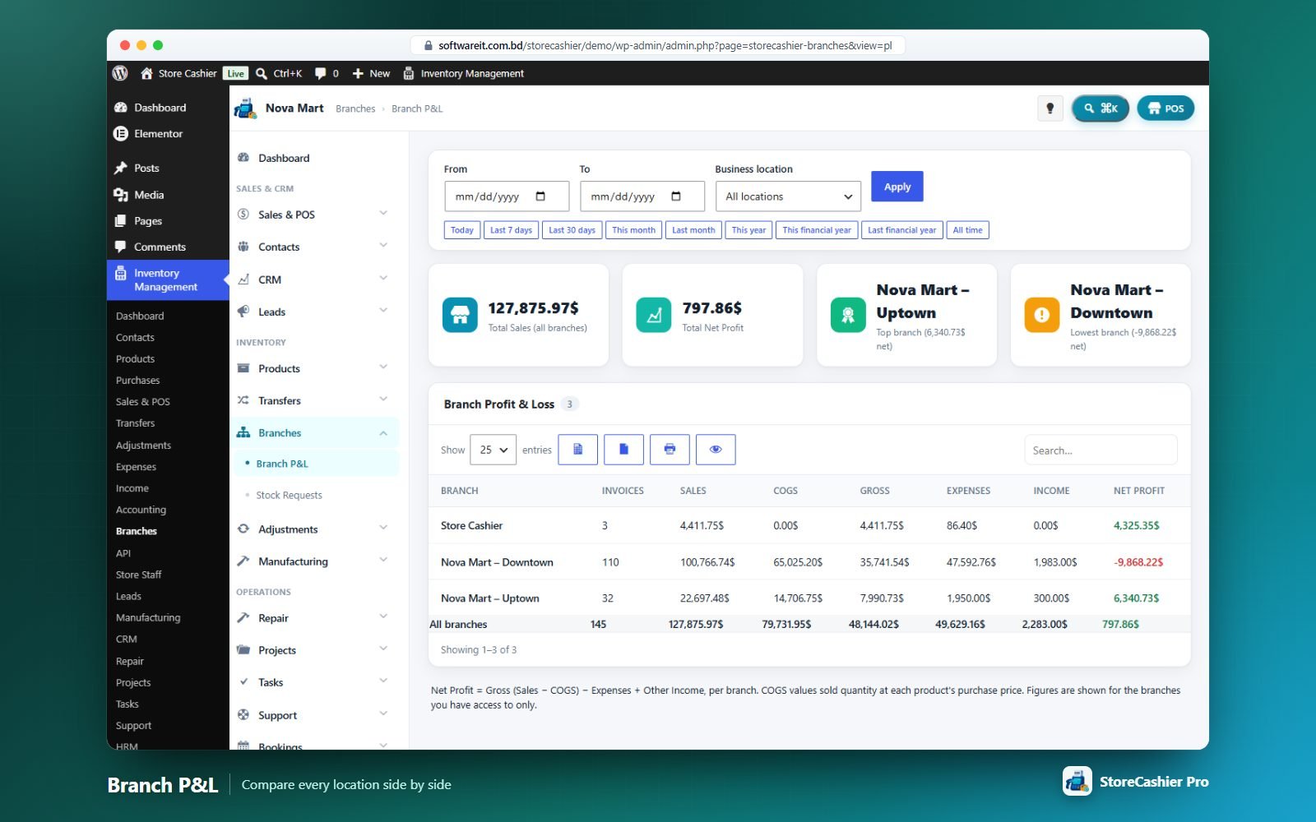Expand the Sales & POS menu
This screenshot has height=822, width=1316.
click(x=313, y=215)
